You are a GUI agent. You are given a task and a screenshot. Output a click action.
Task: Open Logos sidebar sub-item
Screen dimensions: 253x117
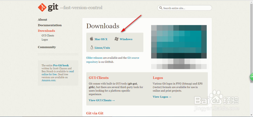[x=45, y=40]
